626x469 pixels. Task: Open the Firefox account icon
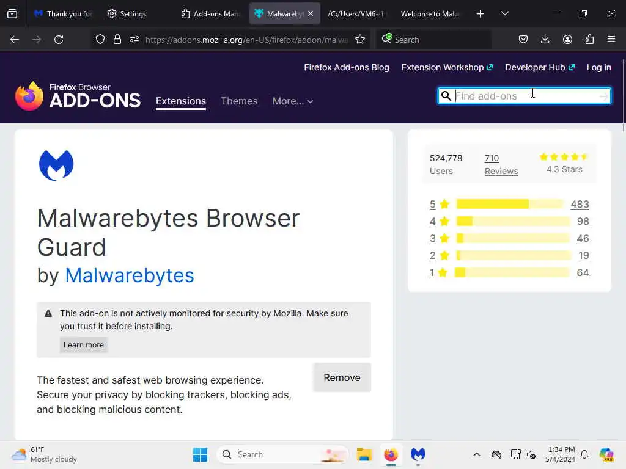567,40
